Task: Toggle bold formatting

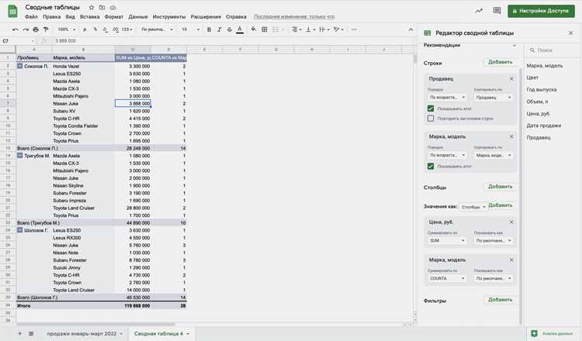Action: tap(209, 29)
